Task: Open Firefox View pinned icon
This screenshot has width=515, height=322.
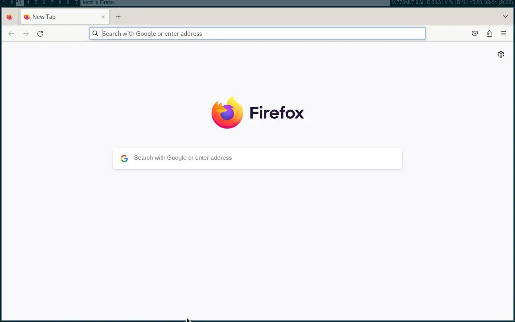Action: [x=9, y=17]
